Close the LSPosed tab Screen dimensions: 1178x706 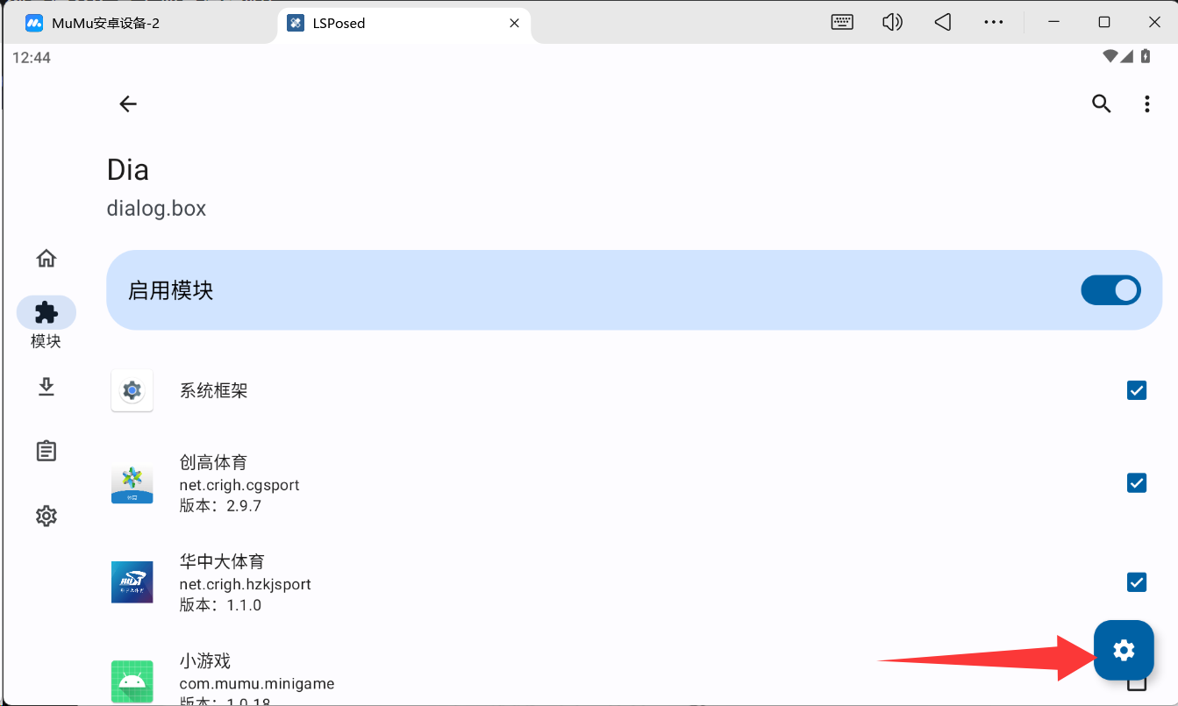click(515, 23)
